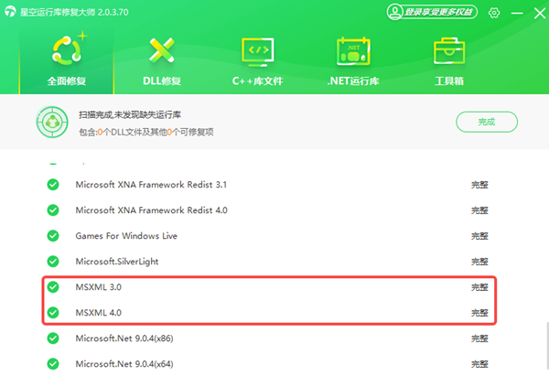Click check icon beside XNA Framework Redist 4.0
Screen dimensions: 549x376
click(53, 210)
